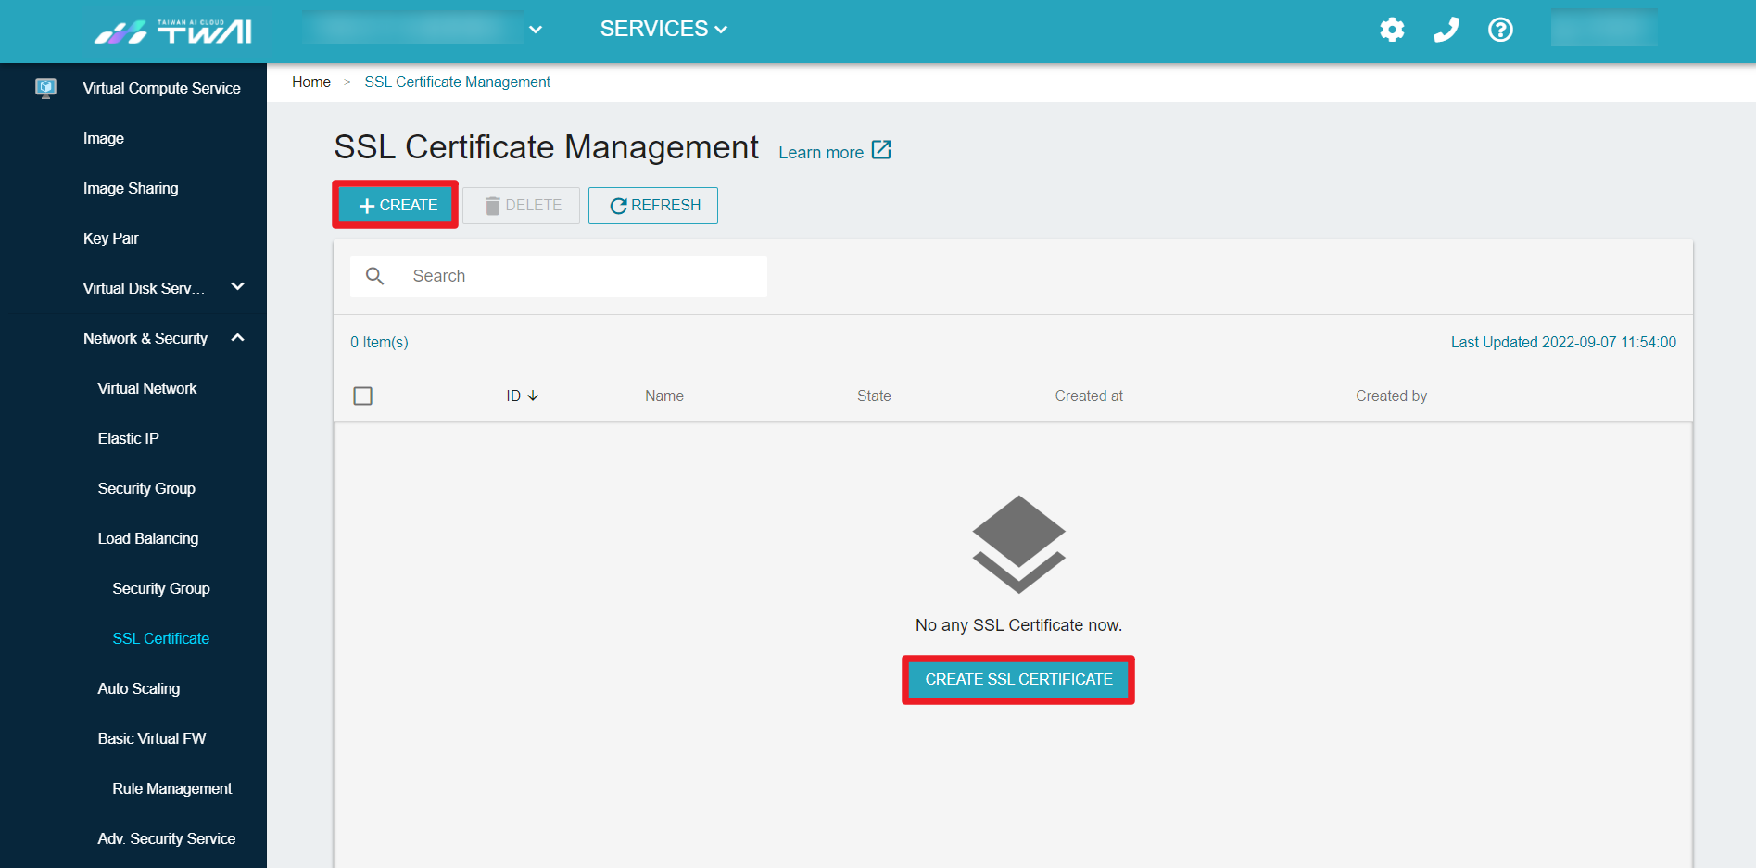The height and width of the screenshot is (868, 1756).
Task: Click the State column header
Action: coord(874,396)
